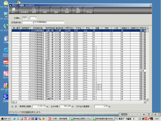Viewport: 161px width, 121px height.
Task: Click the 修正 edit toolbar button
Action: pyautogui.click(x=45, y=10)
